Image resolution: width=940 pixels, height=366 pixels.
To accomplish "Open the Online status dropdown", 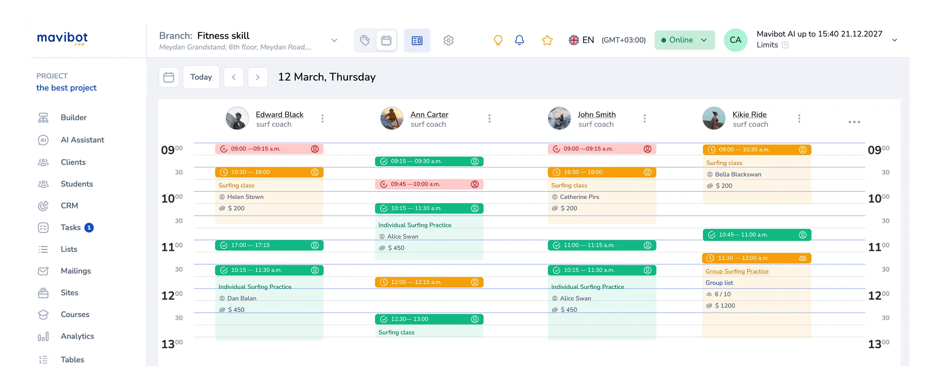I will coord(685,40).
